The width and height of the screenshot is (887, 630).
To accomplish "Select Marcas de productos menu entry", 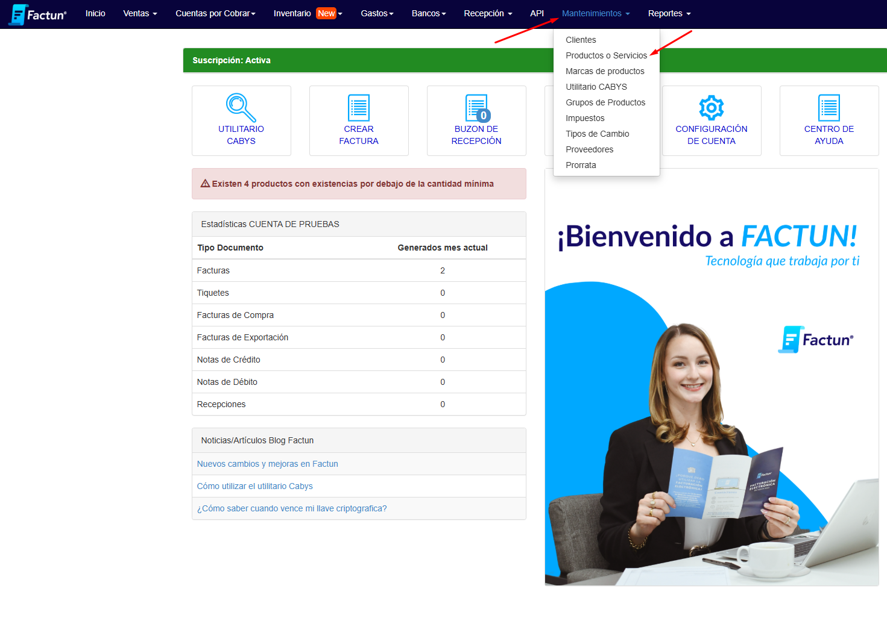I will click(x=607, y=71).
